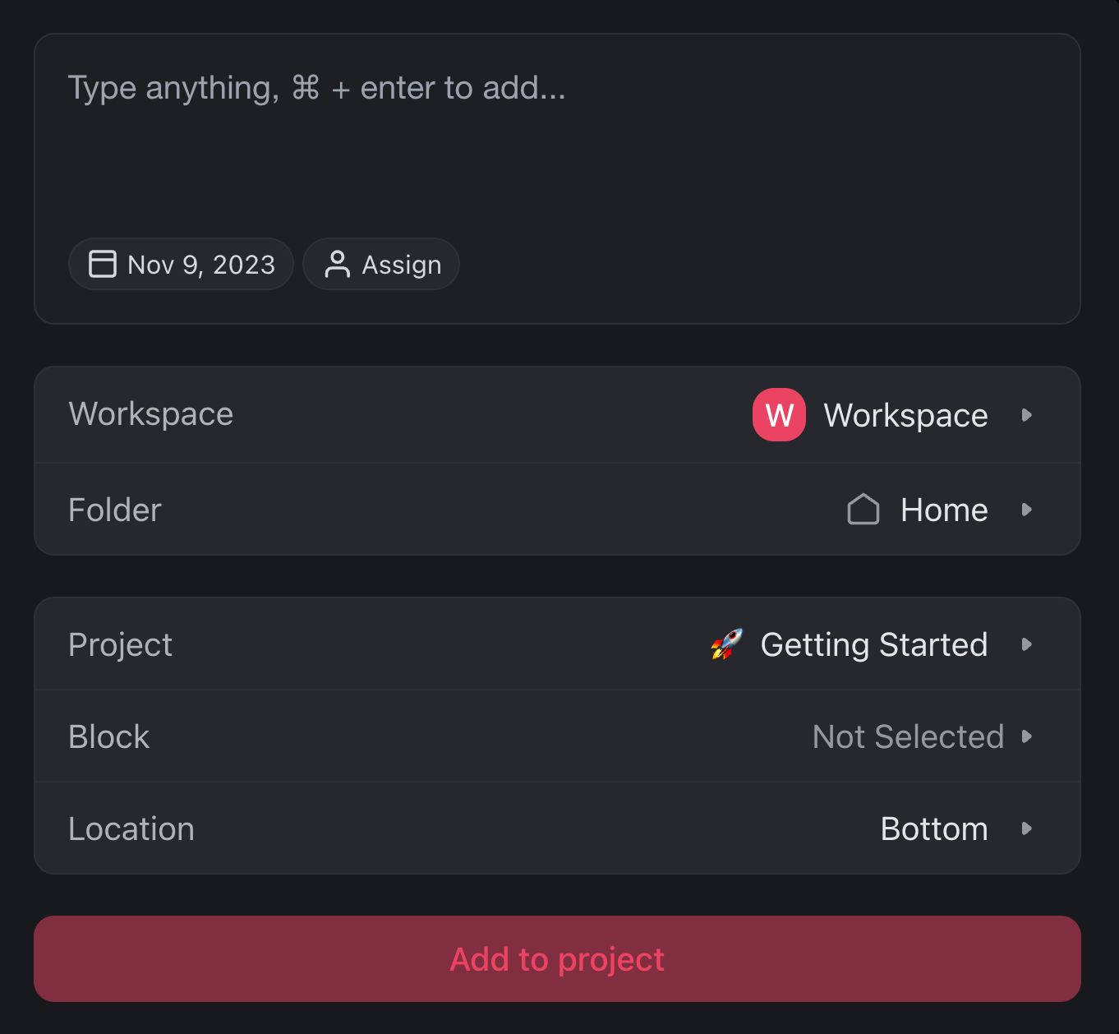This screenshot has width=1119, height=1034.
Task: Click the Project label in the settings list
Action: pyautogui.click(x=120, y=644)
